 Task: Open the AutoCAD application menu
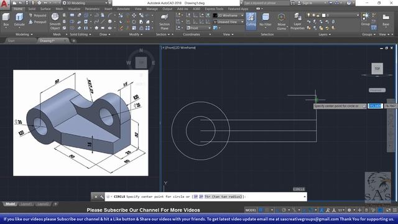pos(5,4)
